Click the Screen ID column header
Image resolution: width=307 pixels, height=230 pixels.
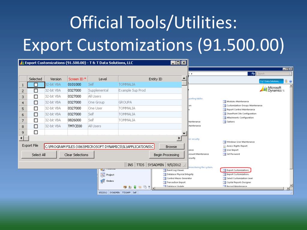click(78, 79)
